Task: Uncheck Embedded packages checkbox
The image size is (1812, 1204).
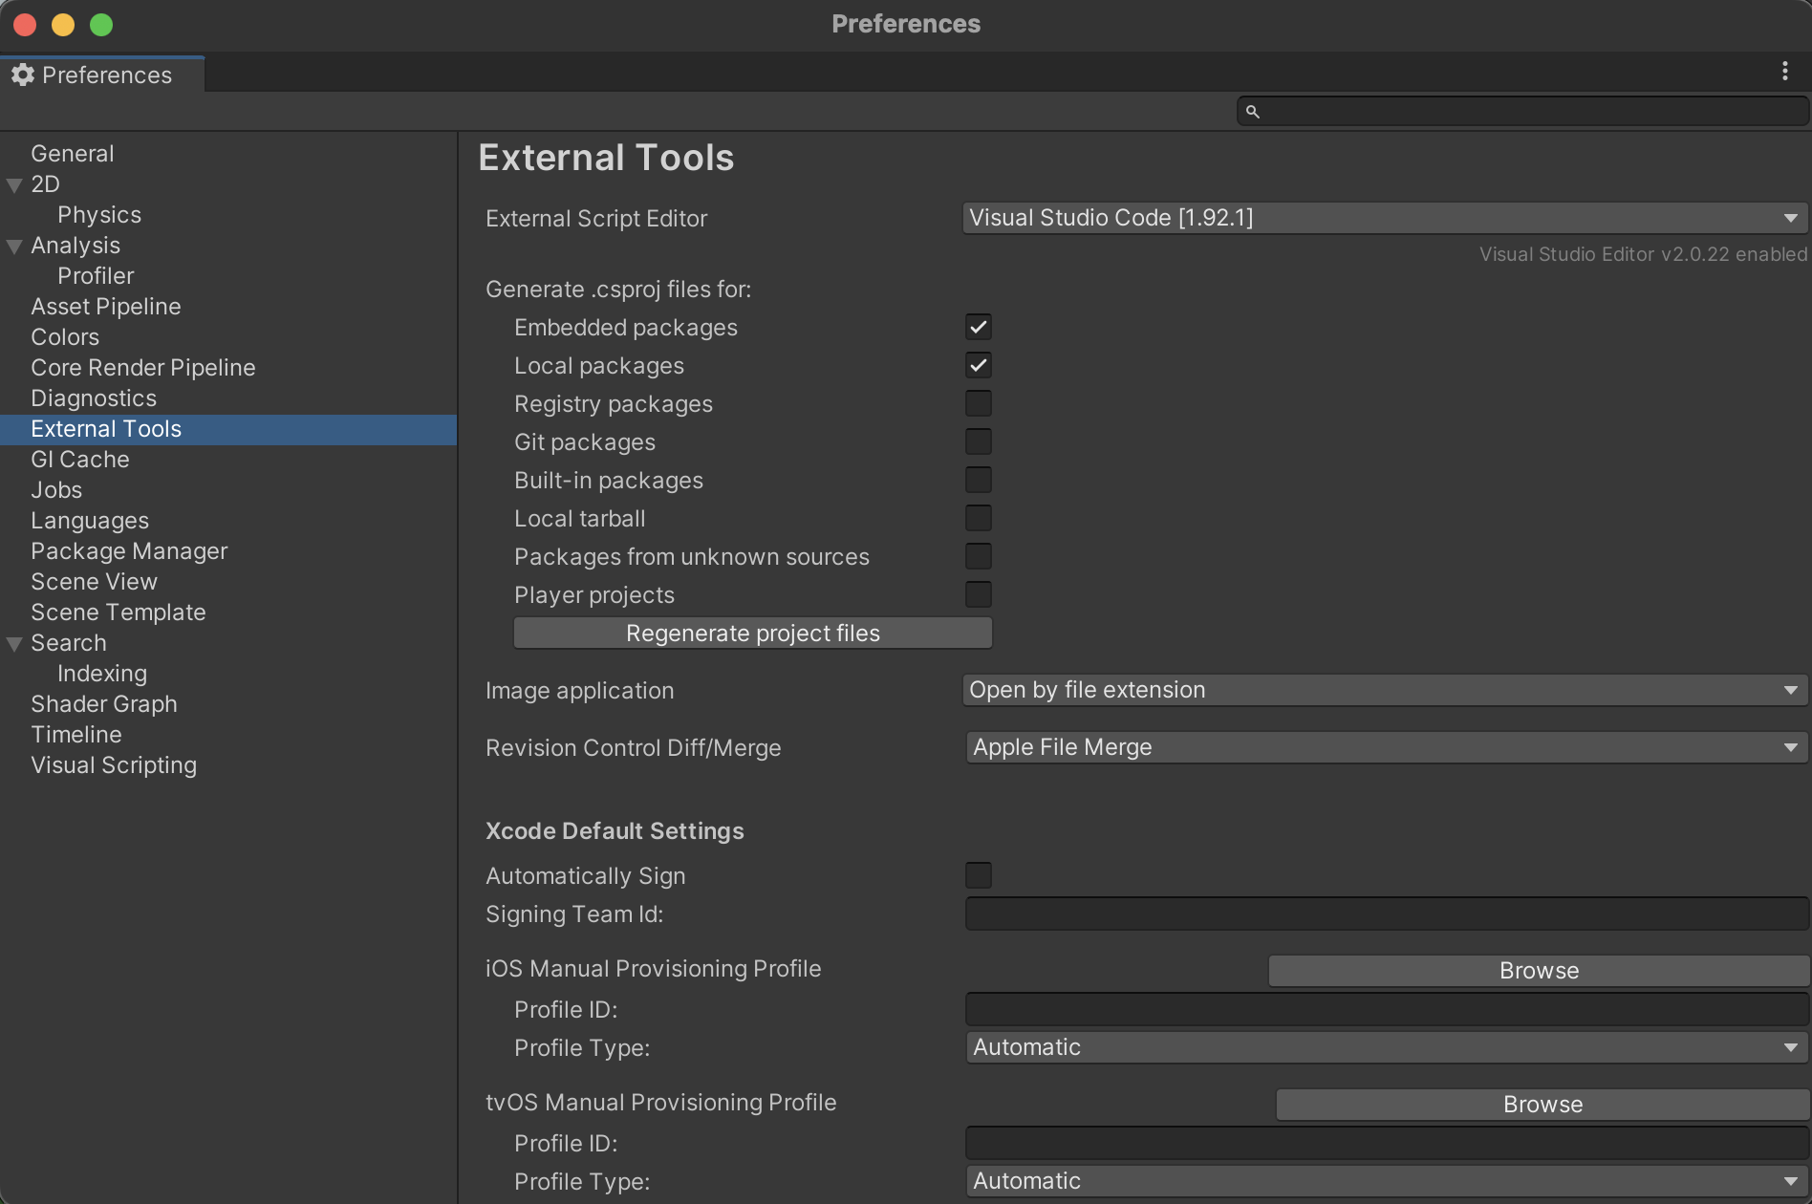Action: click(x=978, y=327)
